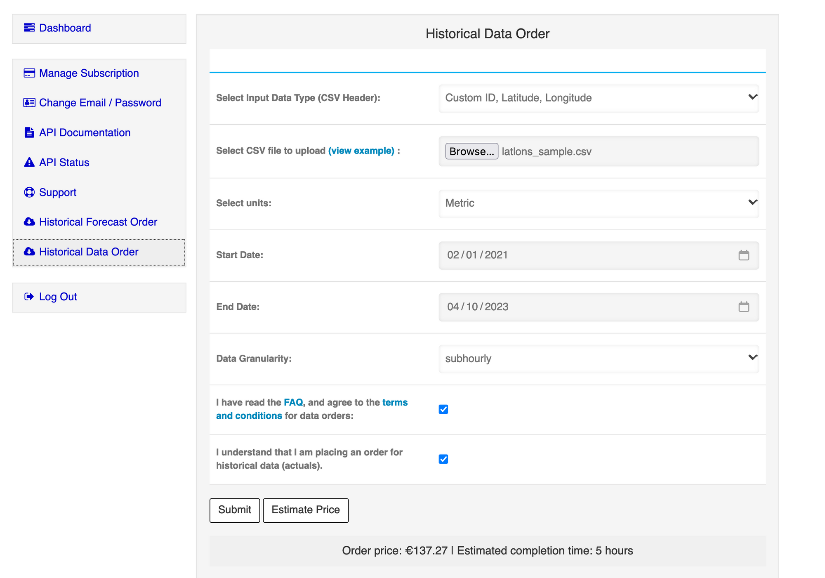The height and width of the screenshot is (578, 825).
Task: Click the Manage Subscription card icon
Action: pyautogui.click(x=29, y=73)
